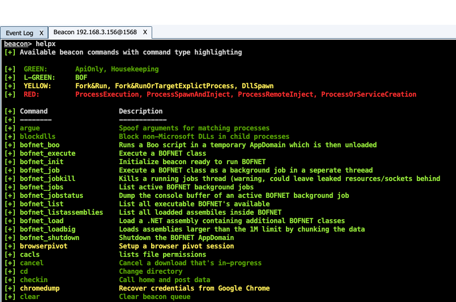
Task: Switch to the Event Log tab
Action: pyautogui.click(x=19, y=33)
